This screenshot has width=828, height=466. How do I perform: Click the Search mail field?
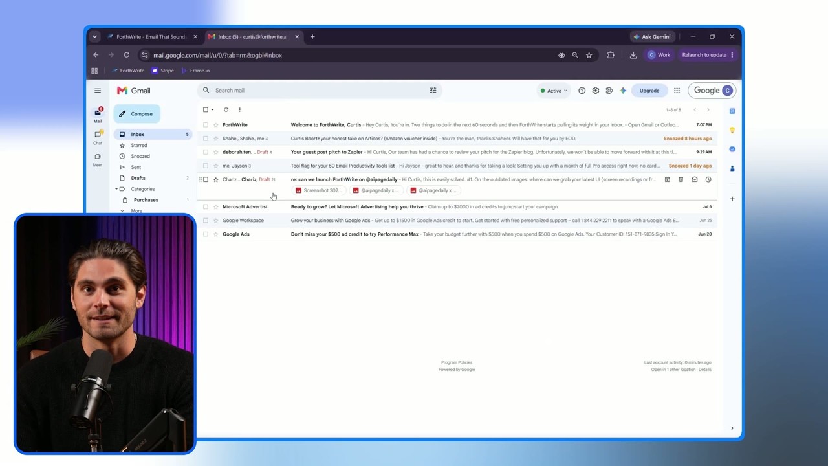(x=320, y=91)
